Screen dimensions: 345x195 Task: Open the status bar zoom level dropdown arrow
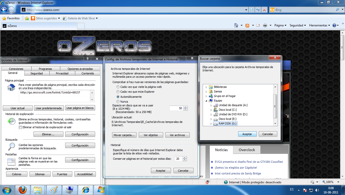coord(338,182)
